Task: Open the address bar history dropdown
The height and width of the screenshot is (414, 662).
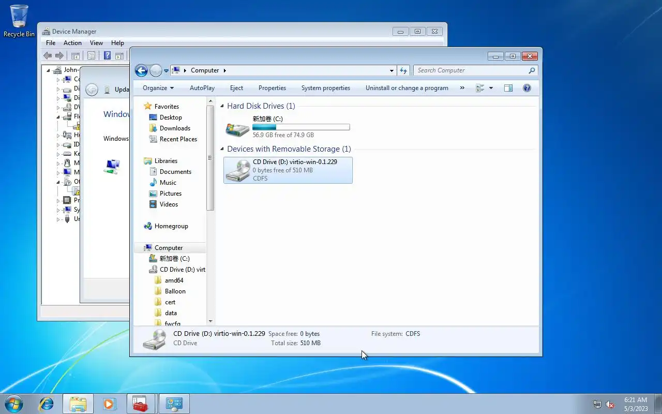Action: pos(392,70)
